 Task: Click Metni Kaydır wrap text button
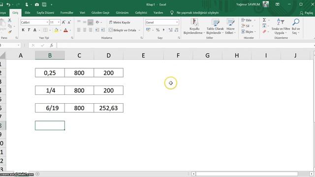pyautogui.click(x=120, y=22)
